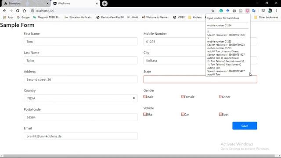Open the Chrome three-dot menu
Viewport: 281px width, 158px height.
(277, 11)
